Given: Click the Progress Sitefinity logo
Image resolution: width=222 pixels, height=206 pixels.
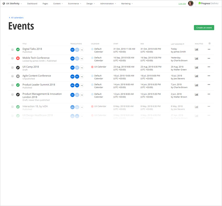Looking at the screenshot, I should point(209,3).
